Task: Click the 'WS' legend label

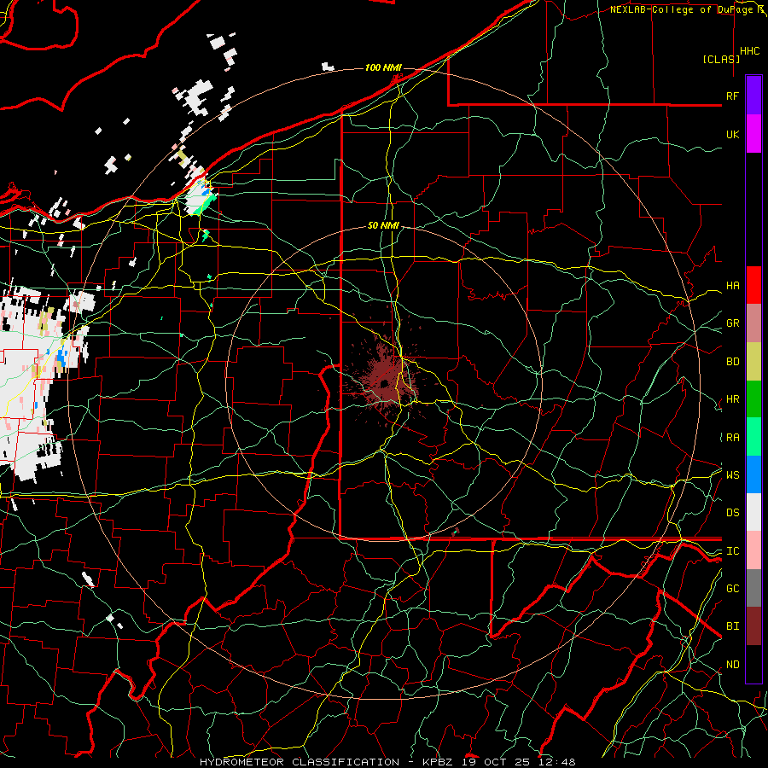Action: pos(732,475)
